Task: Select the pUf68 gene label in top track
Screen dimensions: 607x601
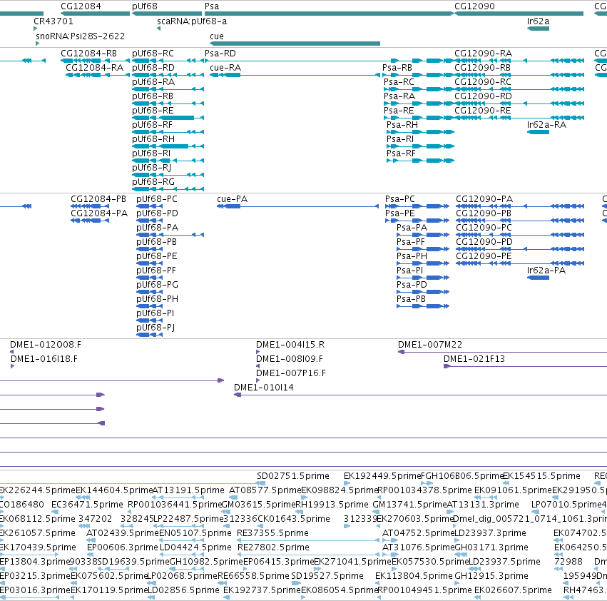Action: click(x=145, y=6)
